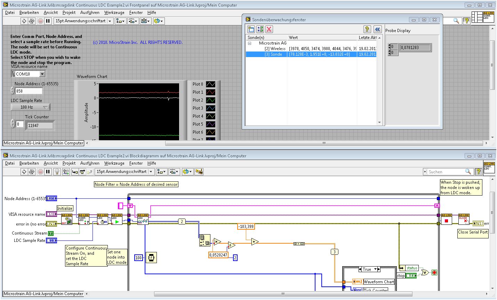Click the stop button terminal in diagram
Image resolution: width=497 pixels, height=300 pixels.
[411, 276]
